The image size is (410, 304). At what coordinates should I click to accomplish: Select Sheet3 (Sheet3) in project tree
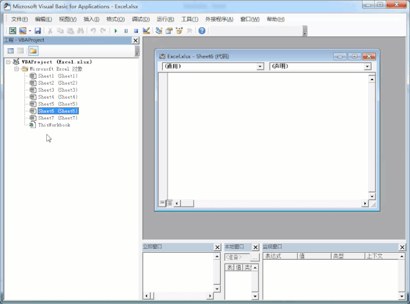[58, 90]
